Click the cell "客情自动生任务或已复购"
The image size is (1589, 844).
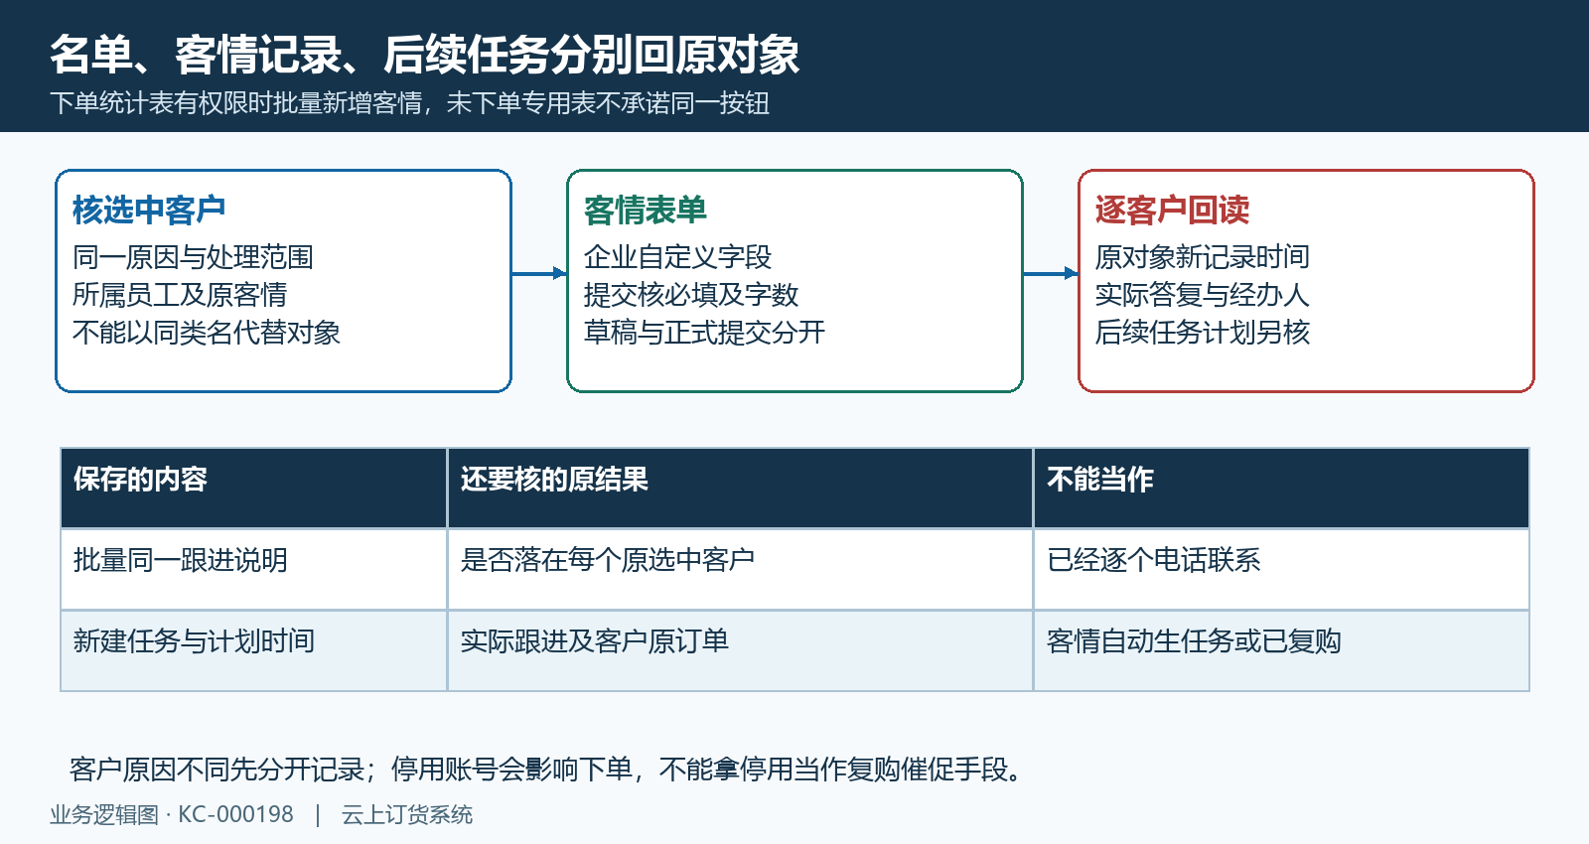[1281, 651]
